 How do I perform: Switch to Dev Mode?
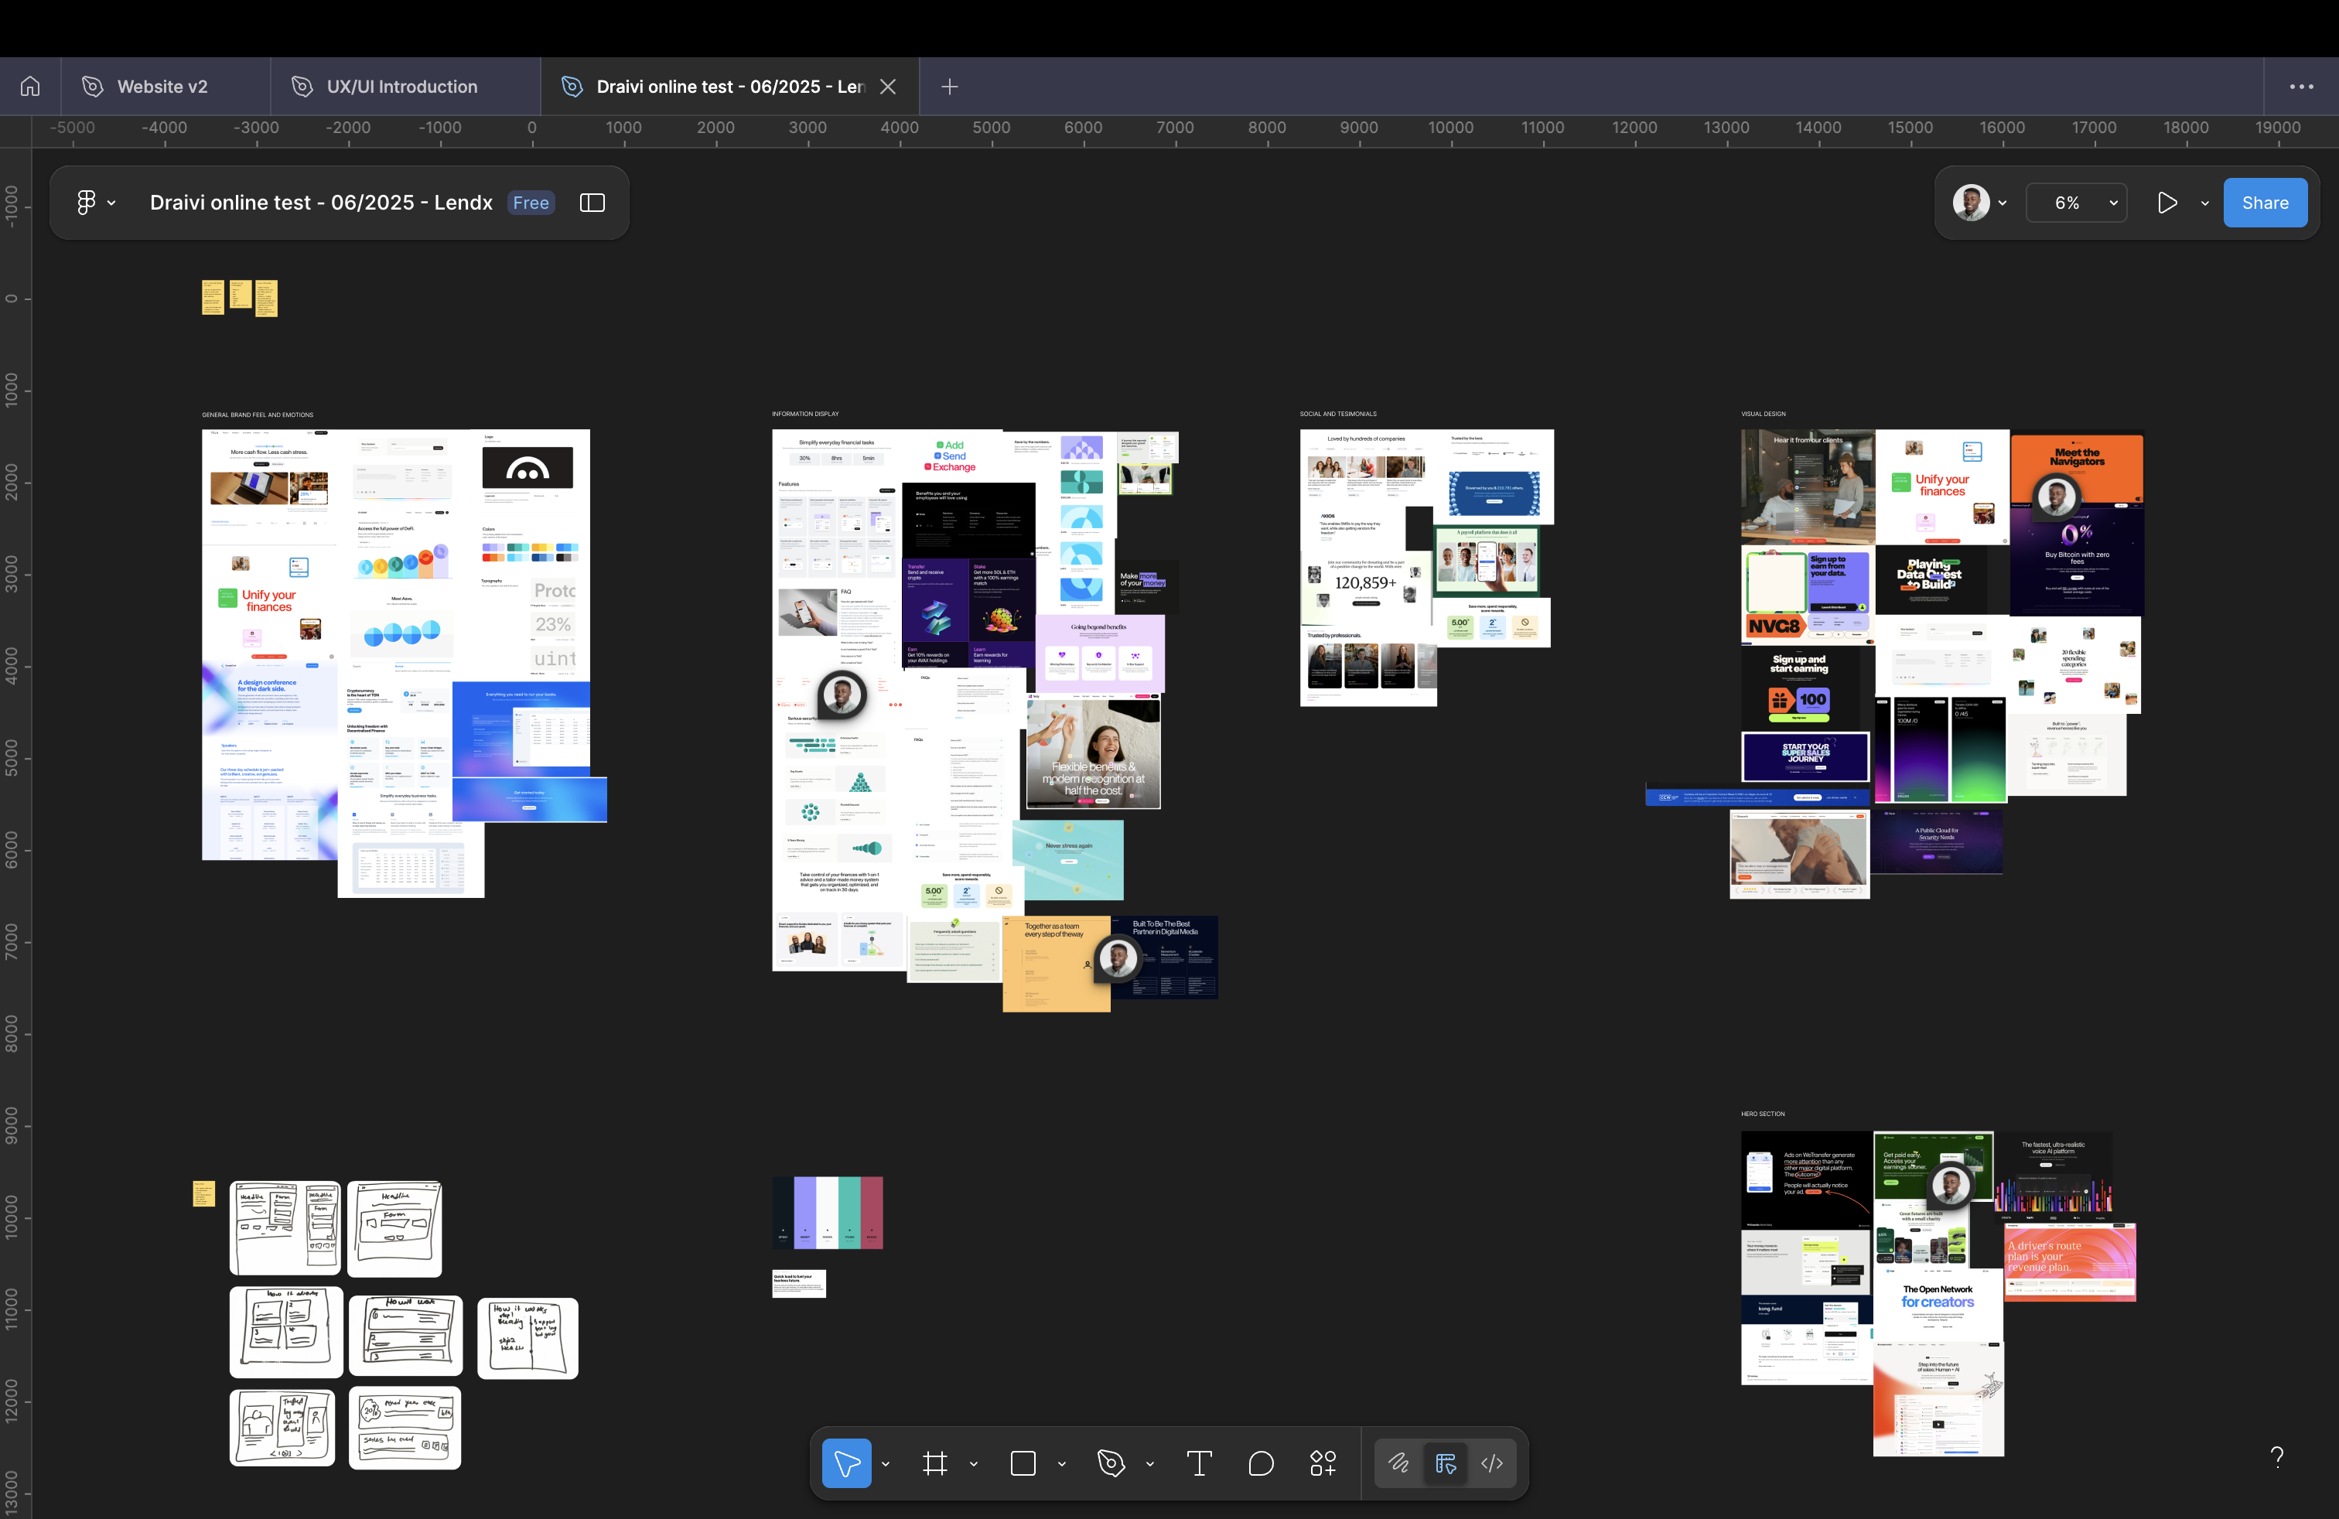(x=1490, y=1463)
